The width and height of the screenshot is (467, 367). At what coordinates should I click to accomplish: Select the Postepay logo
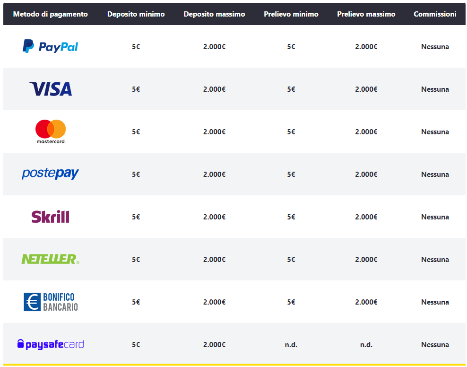coord(50,174)
